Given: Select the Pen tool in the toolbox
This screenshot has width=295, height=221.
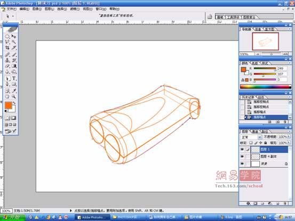Looking at the screenshot, I should point(7,84).
